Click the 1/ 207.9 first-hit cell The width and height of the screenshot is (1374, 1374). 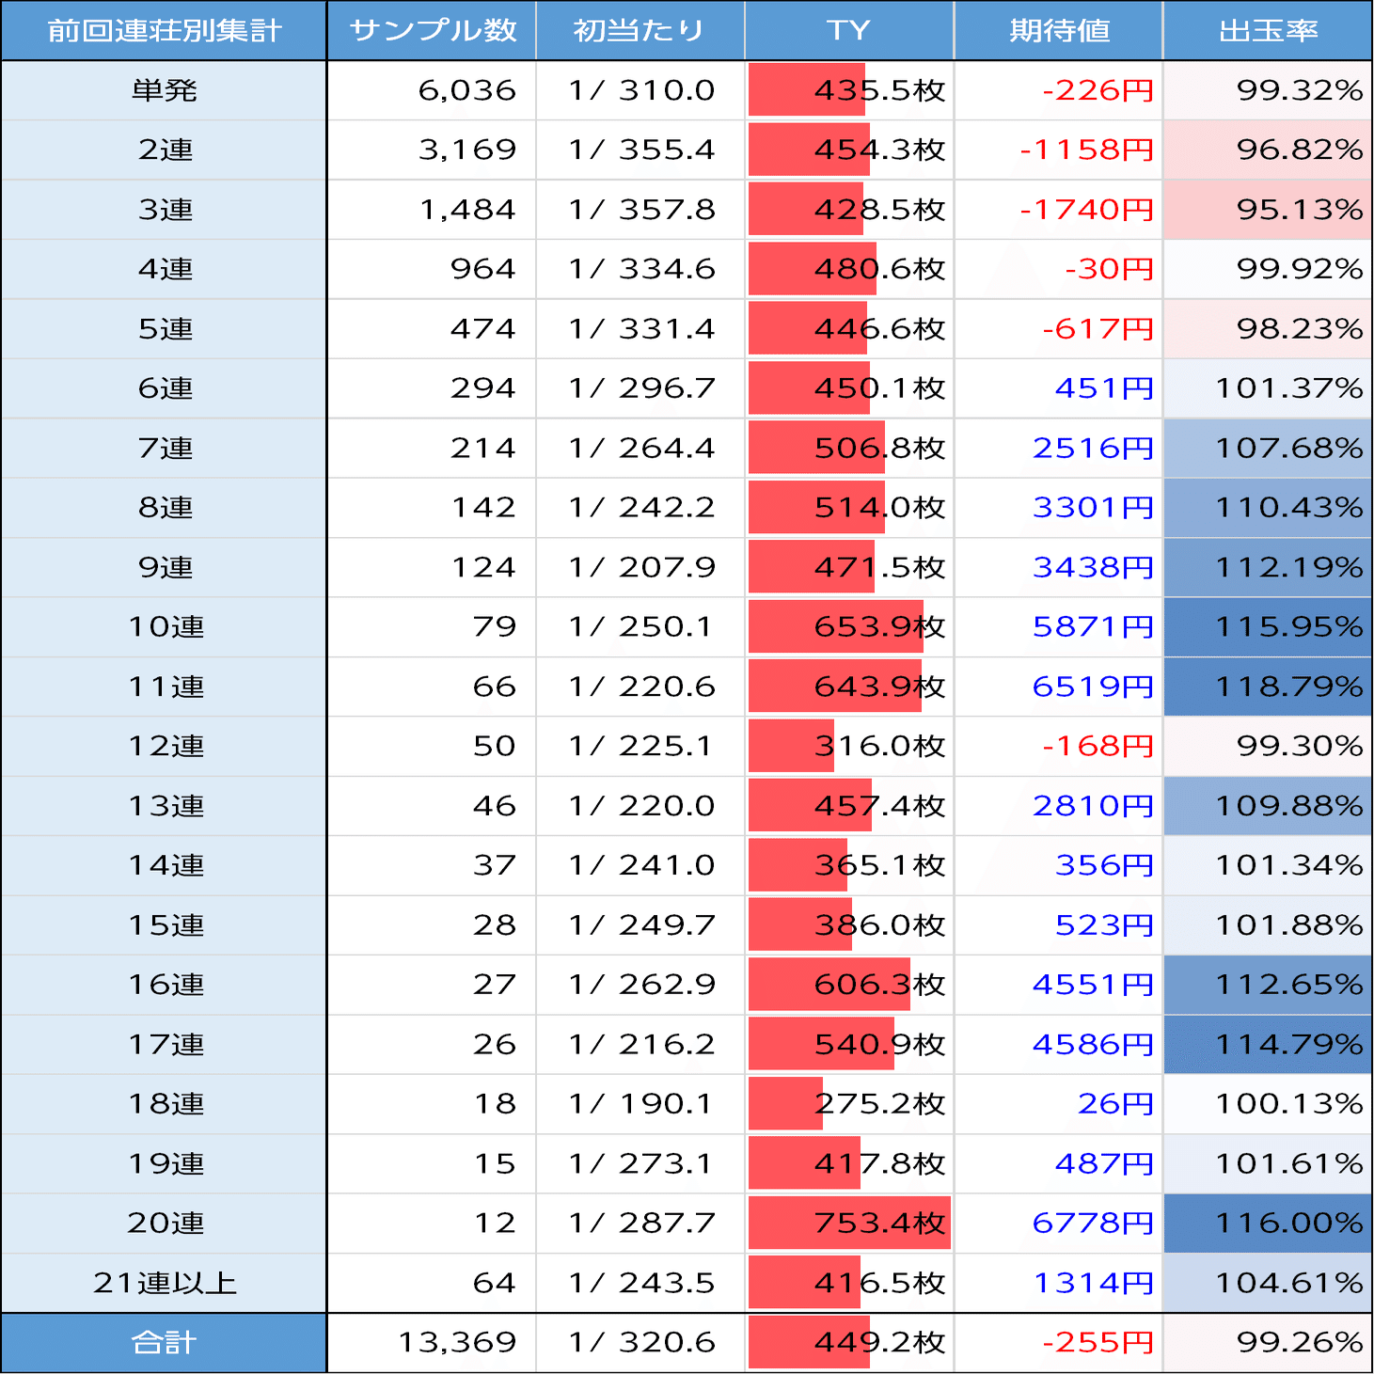pyautogui.click(x=640, y=567)
